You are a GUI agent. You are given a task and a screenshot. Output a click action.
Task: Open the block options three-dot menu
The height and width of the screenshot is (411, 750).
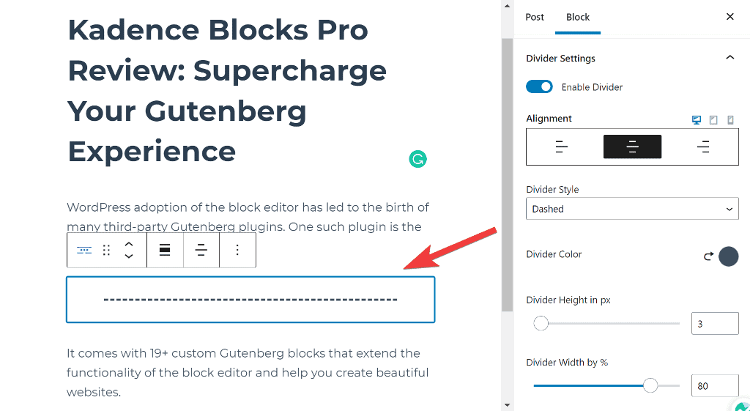237,251
